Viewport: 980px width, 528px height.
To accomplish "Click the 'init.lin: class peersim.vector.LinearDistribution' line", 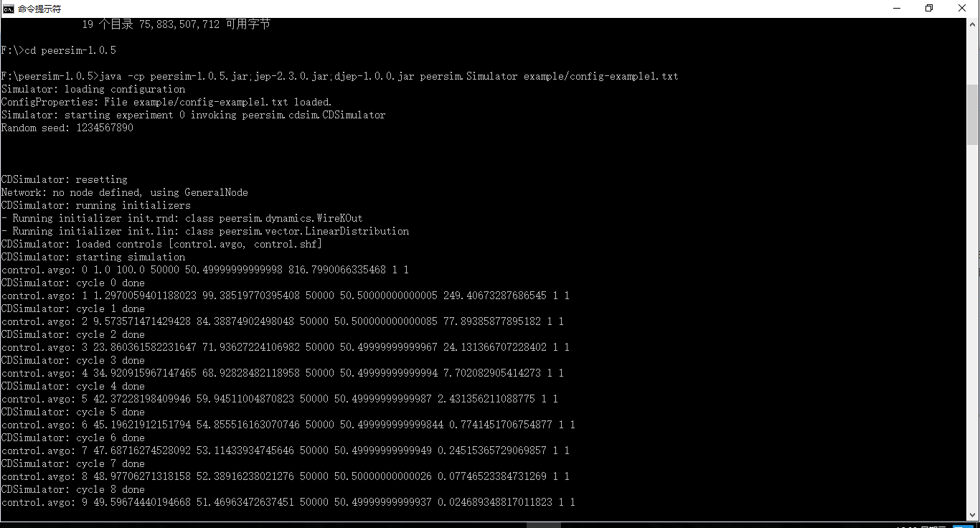I will (x=205, y=231).
